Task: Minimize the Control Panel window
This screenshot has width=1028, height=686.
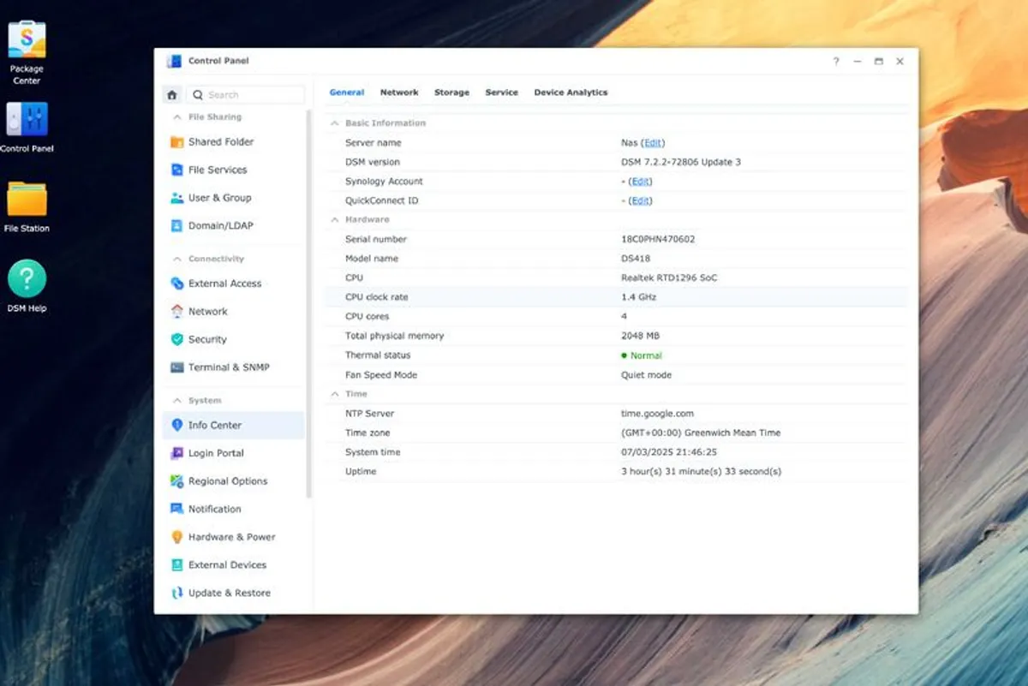Action: coord(858,62)
